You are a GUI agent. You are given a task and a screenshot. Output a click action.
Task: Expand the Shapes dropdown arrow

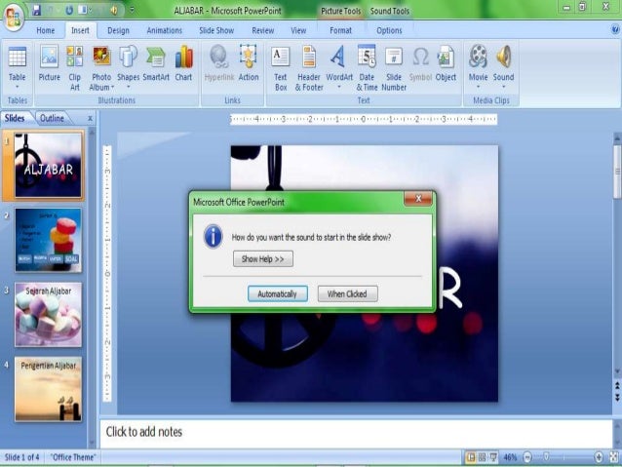(128, 87)
